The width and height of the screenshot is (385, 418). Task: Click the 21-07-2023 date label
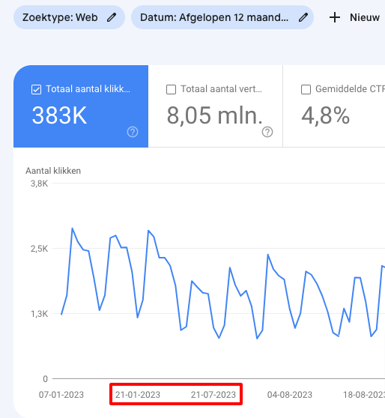click(x=213, y=395)
